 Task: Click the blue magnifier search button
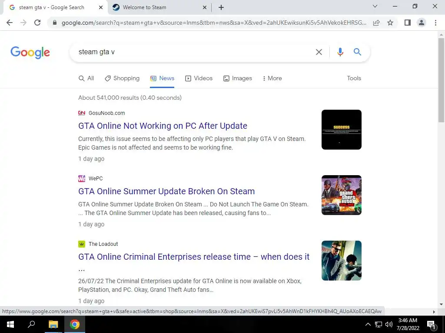pos(357,52)
